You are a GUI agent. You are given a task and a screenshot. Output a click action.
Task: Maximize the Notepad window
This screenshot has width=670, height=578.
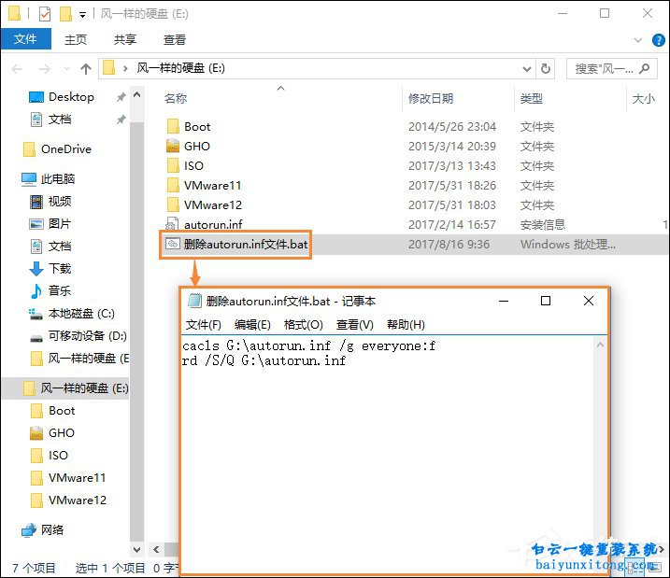(x=546, y=301)
